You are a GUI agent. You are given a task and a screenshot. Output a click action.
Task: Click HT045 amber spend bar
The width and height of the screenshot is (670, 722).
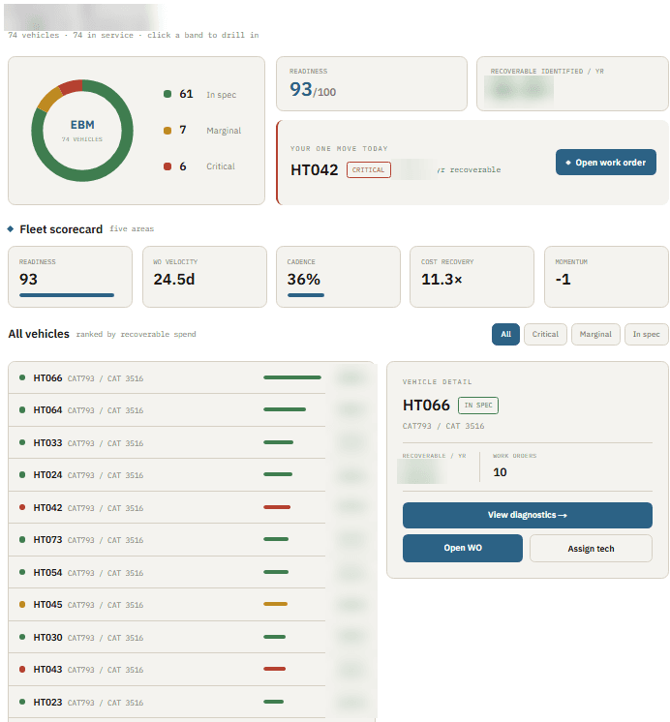tap(276, 604)
